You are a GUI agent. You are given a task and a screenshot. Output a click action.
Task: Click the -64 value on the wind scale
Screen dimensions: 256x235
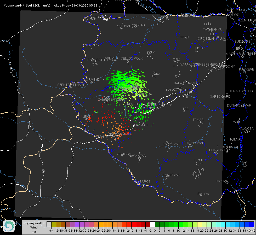(51, 231)
